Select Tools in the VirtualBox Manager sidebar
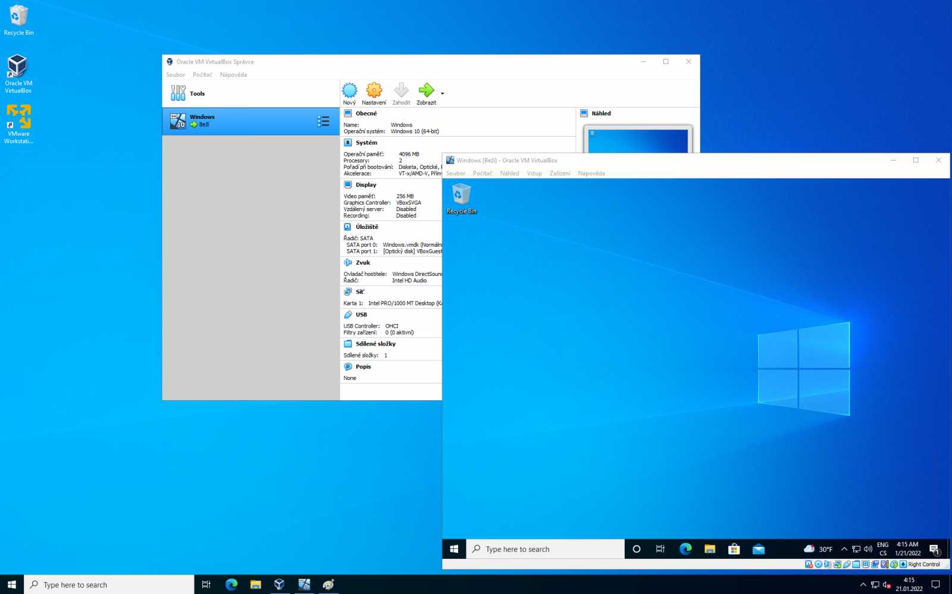This screenshot has width=952, height=594. tap(250, 93)
